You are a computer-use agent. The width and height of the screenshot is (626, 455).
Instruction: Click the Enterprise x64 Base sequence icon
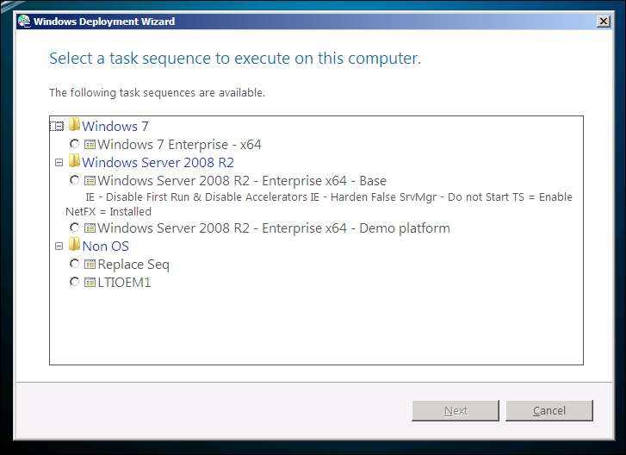[x=90, y=181]
